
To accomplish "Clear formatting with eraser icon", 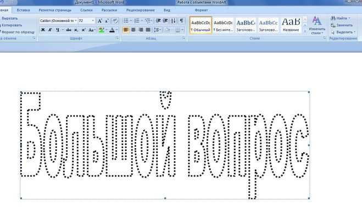I will [x=115, y=21].
